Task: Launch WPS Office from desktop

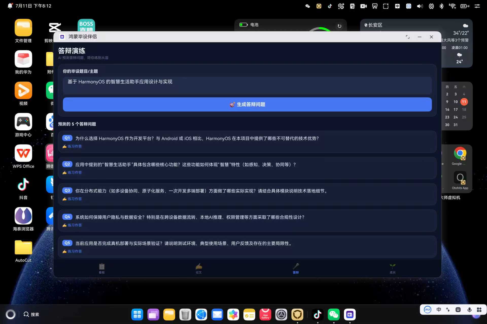Action: click(x=23, y=156)
